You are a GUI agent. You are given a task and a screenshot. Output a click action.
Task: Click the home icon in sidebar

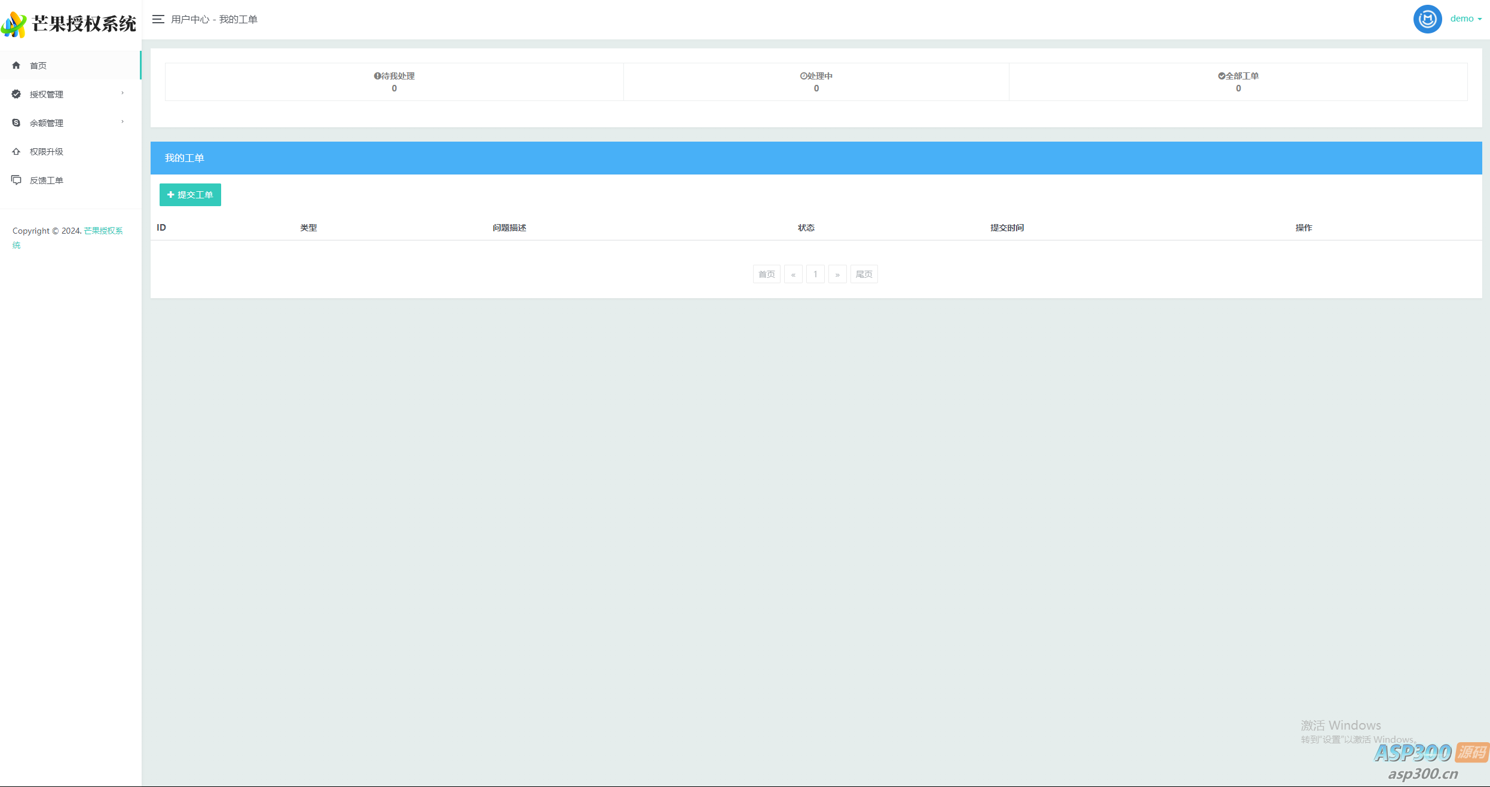pos(16,65)
